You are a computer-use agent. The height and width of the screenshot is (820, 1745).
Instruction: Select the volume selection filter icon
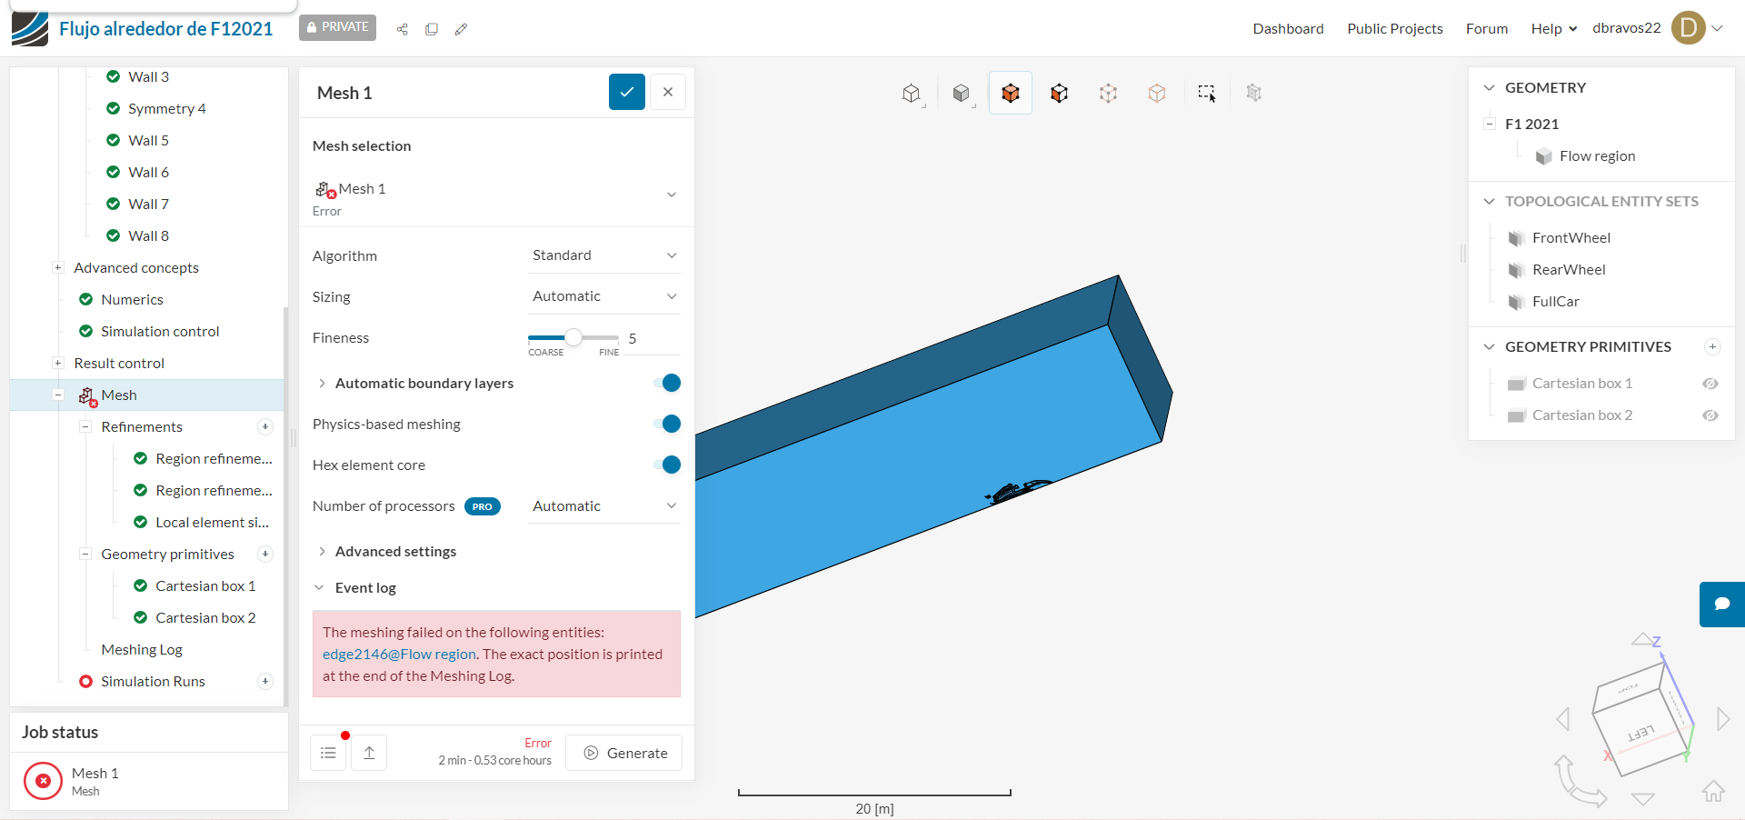pyautogui.click(x=1010, y=92)
